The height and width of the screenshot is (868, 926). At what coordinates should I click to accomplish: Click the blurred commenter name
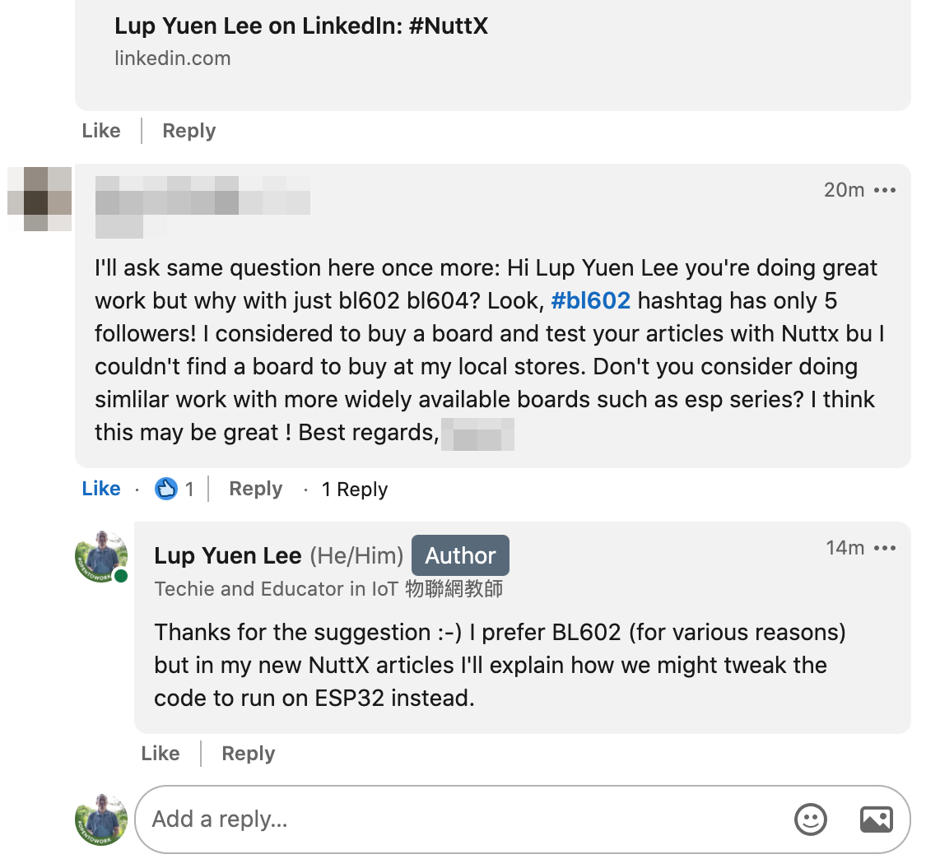[x=202, y=194]
